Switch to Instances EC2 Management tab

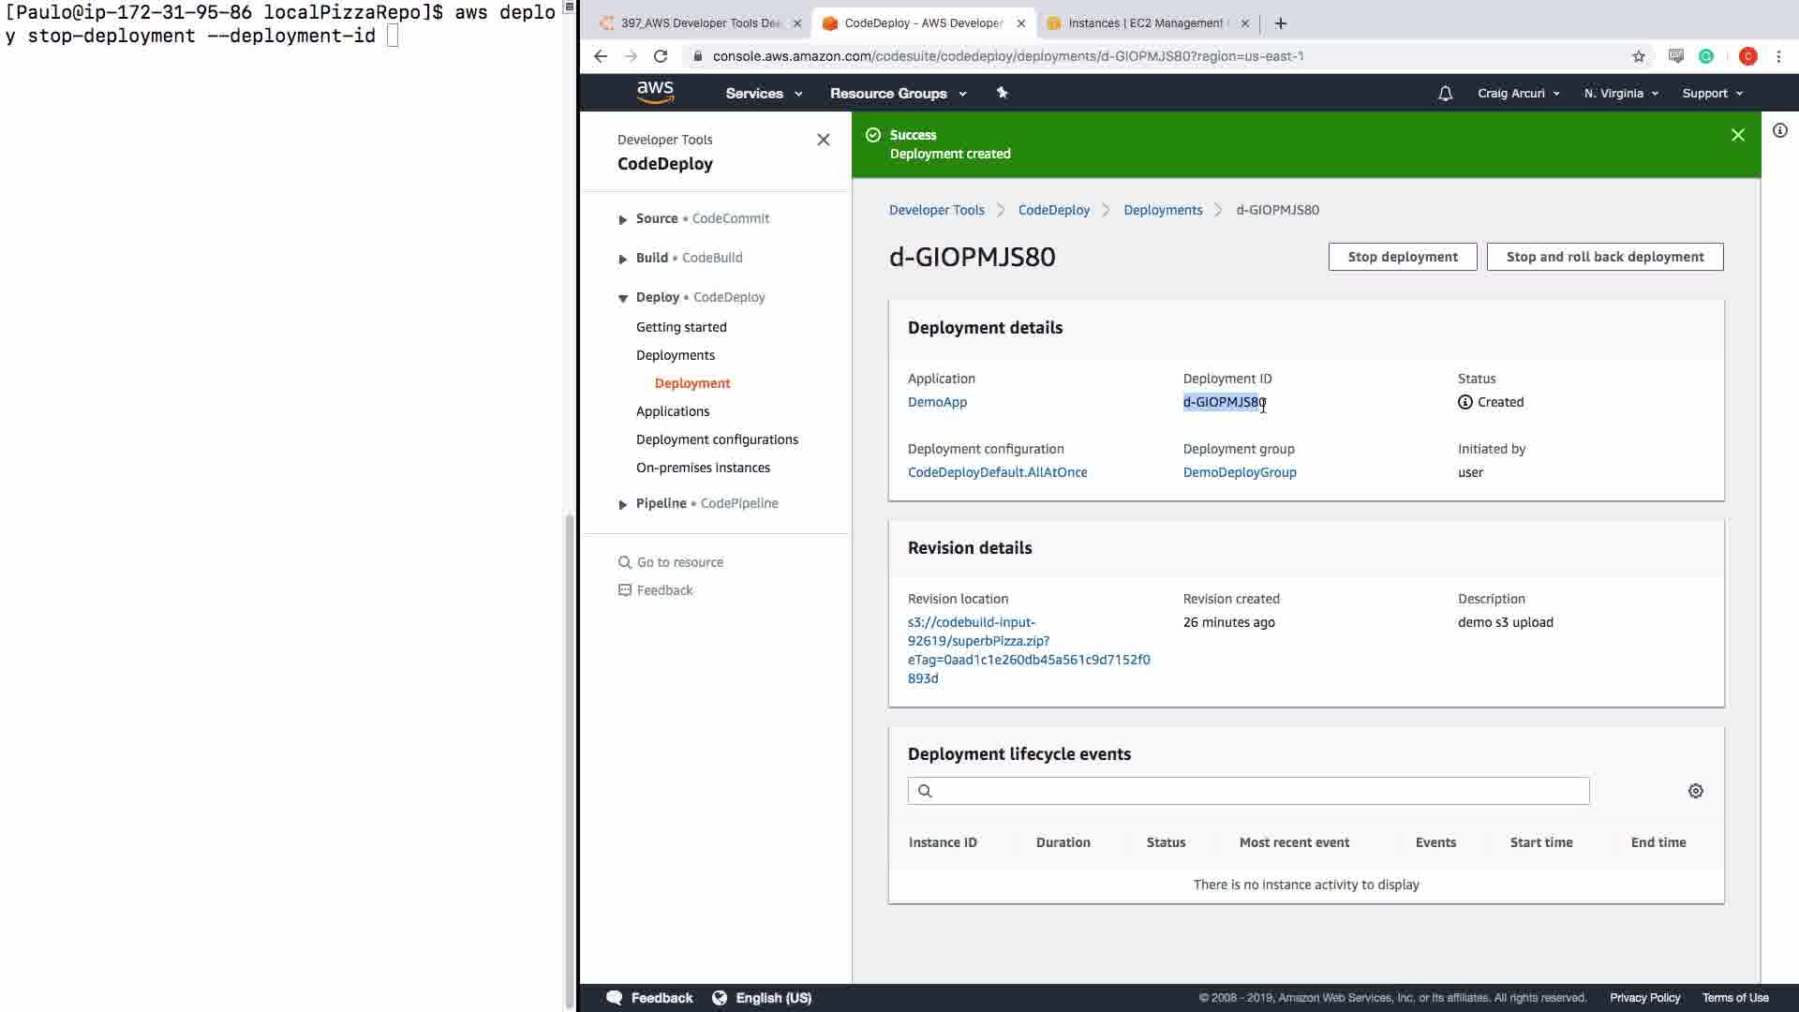(x=1144, y=23)
